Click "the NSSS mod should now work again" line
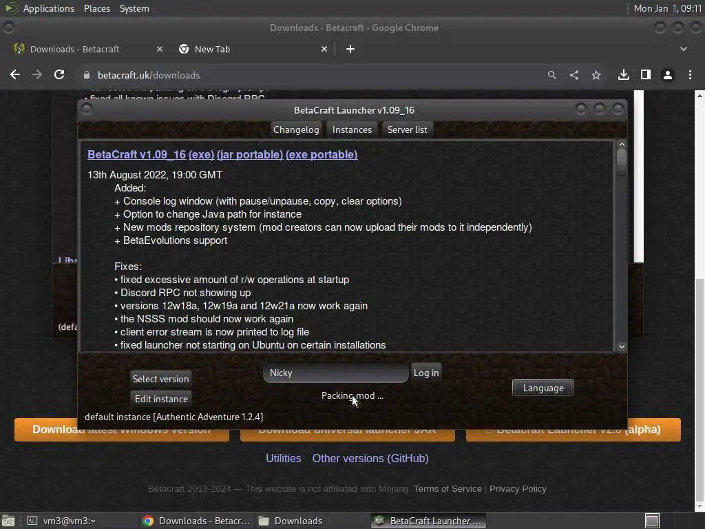Image resolution: width=705 pixels, height=529 pixels. pos(204,319)
